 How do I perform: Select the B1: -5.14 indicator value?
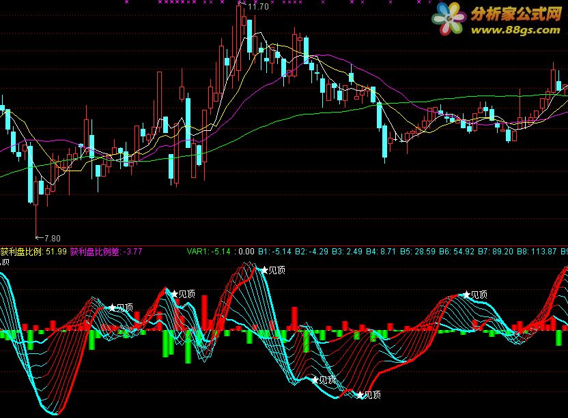(274, 252)
